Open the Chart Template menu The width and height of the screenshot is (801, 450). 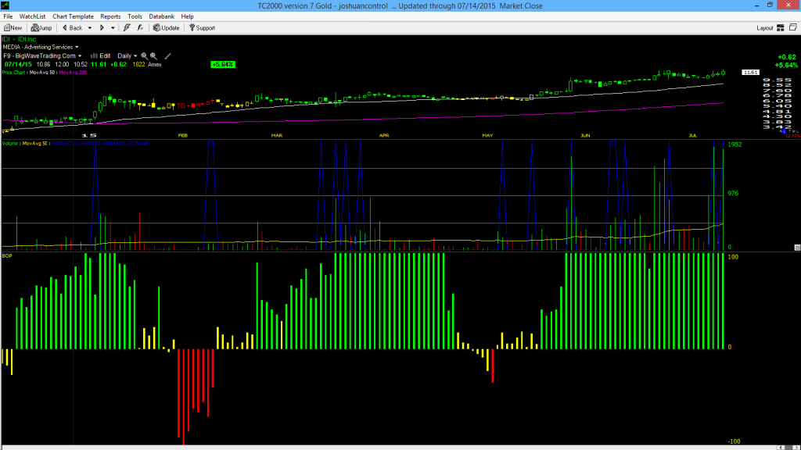pyautogui.click(x=73, y=16)
